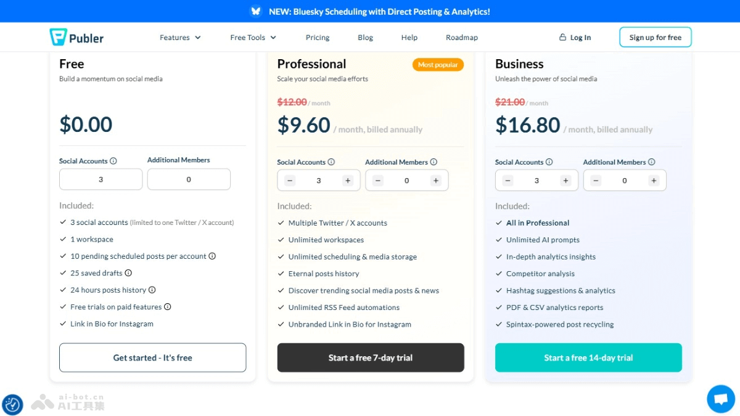This screenshot has height=416, width=740.
Task: Click info icon next to free trials feature
Action: pos(167,307)
